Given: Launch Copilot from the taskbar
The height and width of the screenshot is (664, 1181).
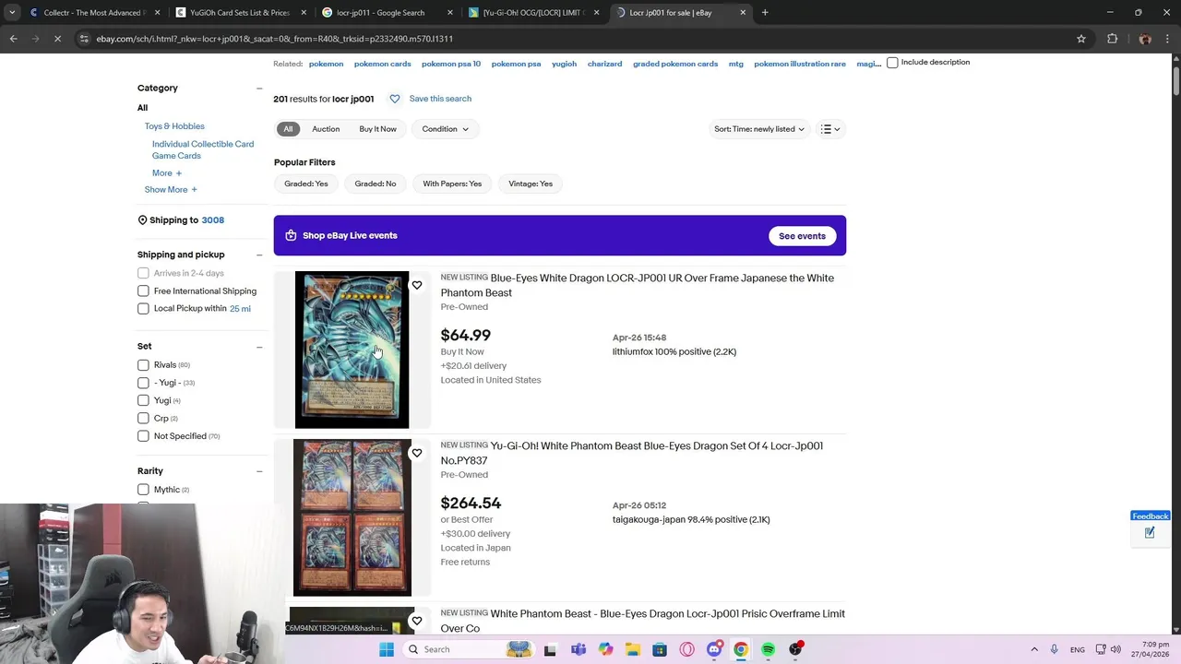Looking at the screenshot, I should pyautogui.click(x=605, y=649).
